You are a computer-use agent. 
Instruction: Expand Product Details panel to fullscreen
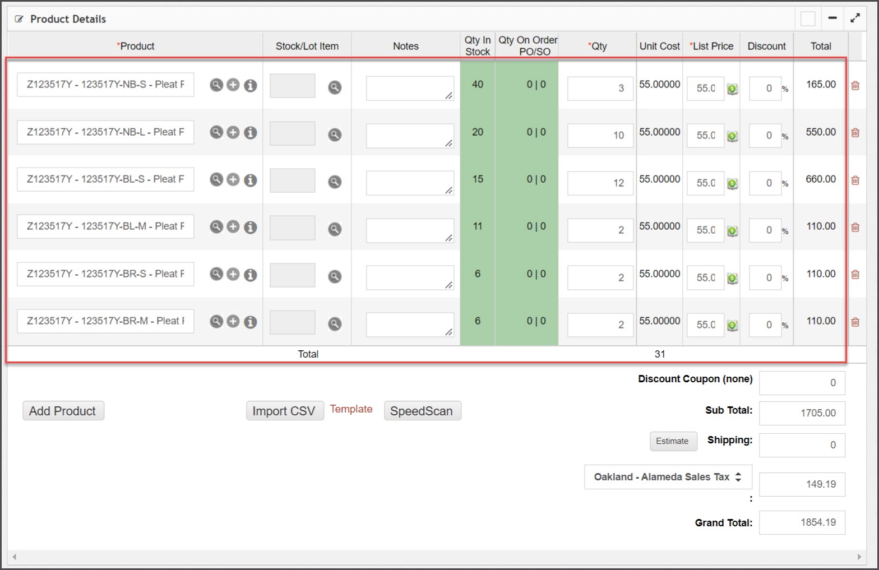tap(855, 18)
